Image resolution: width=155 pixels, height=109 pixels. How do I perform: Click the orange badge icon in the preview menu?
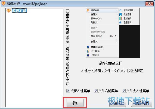[88, 10]
